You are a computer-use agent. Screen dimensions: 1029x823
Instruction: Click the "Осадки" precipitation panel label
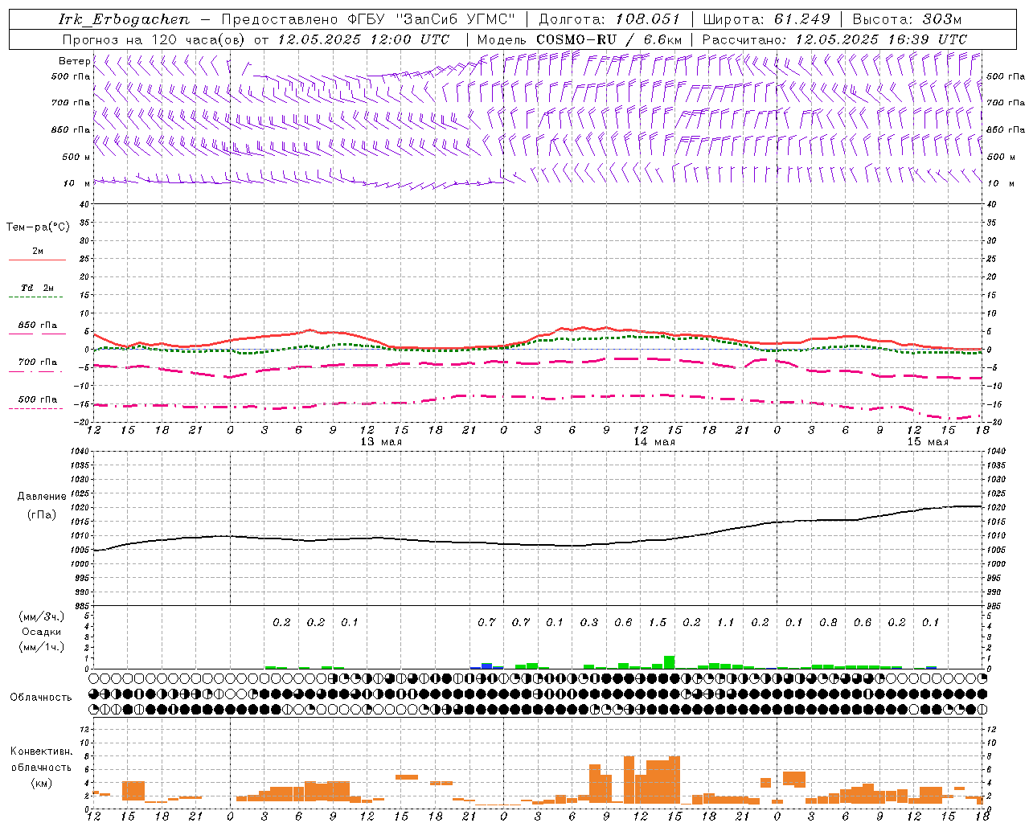pyautogui.click(x=42, y=632)
